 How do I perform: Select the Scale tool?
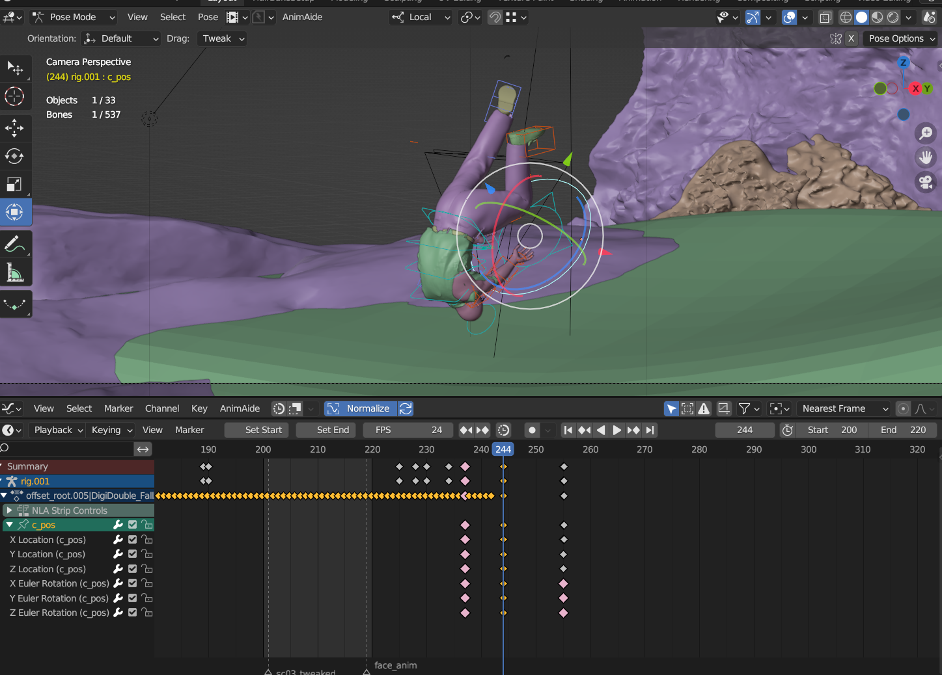point(14,185)
